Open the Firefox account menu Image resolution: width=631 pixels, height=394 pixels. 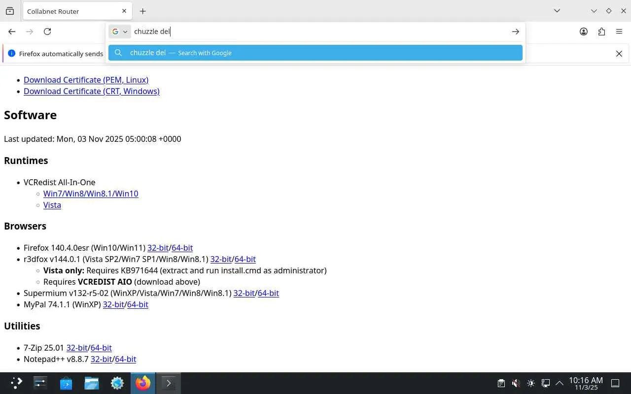[584, 32]
